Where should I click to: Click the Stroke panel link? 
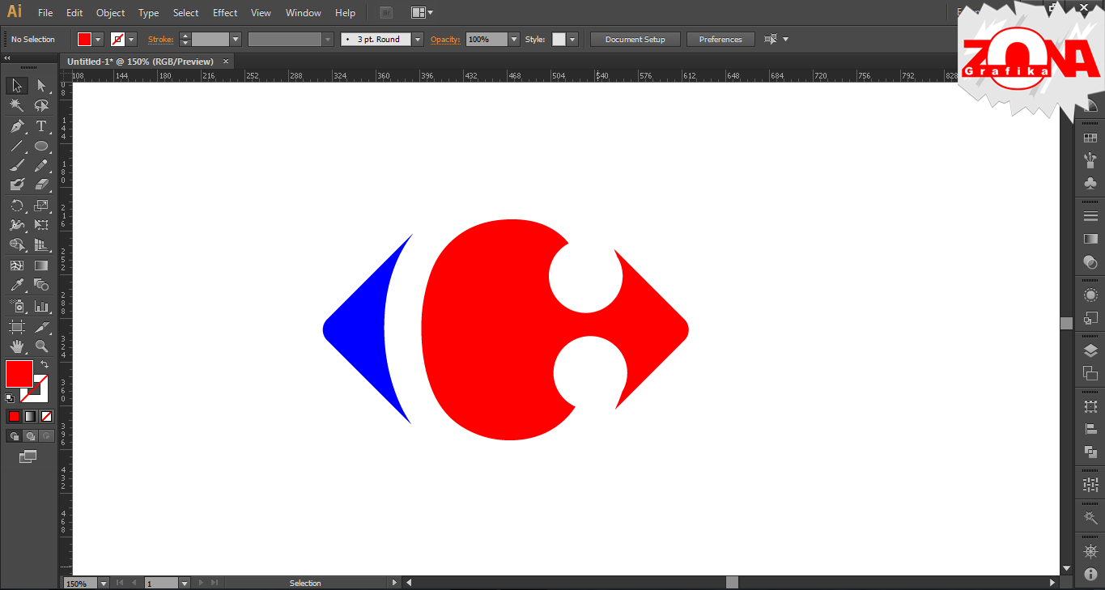160,39
